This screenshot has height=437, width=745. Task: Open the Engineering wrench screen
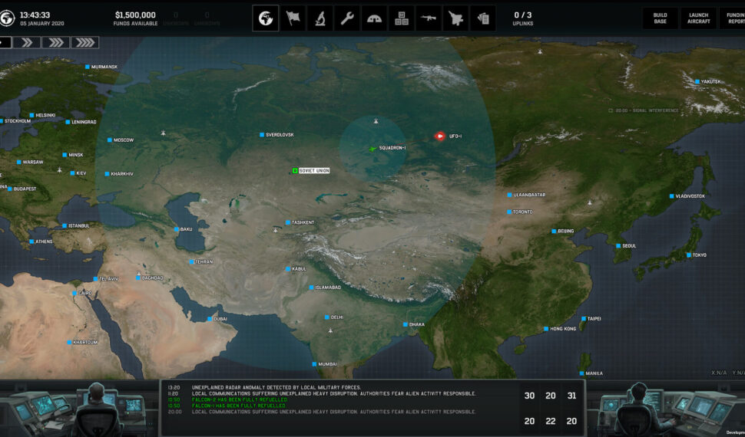[347, 18]
